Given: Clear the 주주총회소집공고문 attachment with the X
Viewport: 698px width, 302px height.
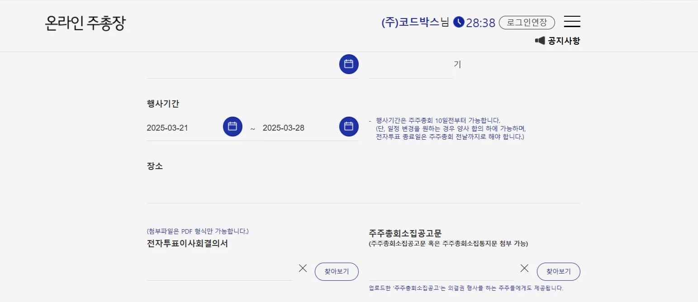Looking at the screenshot, I should [524, 268].
